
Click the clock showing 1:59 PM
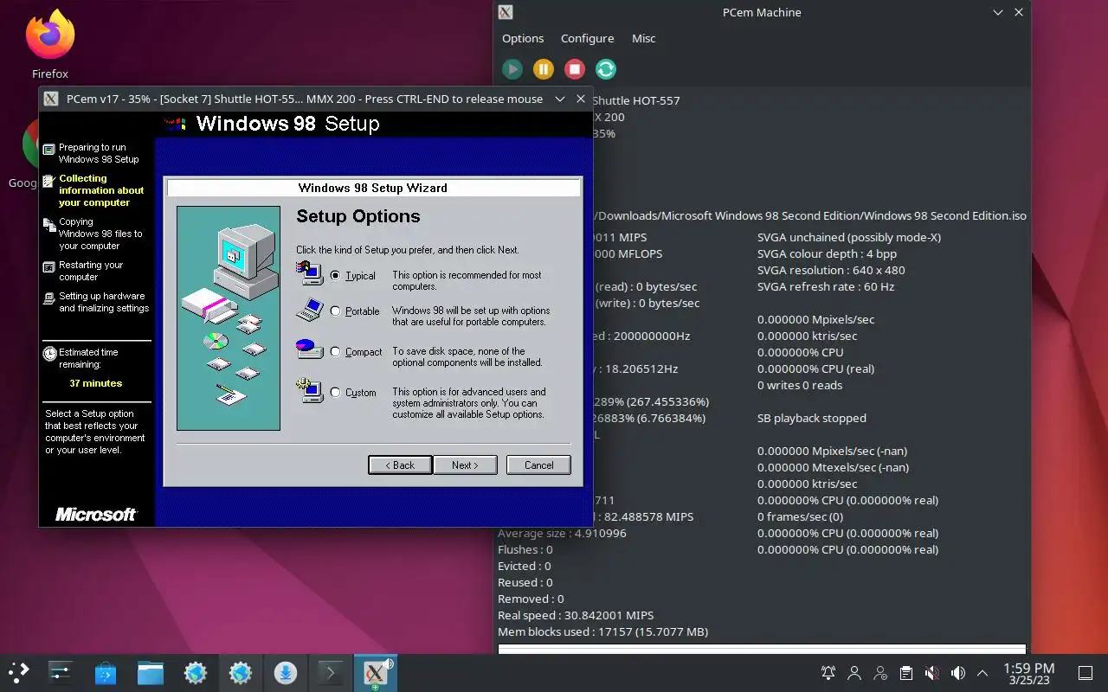coord(1028,673)
